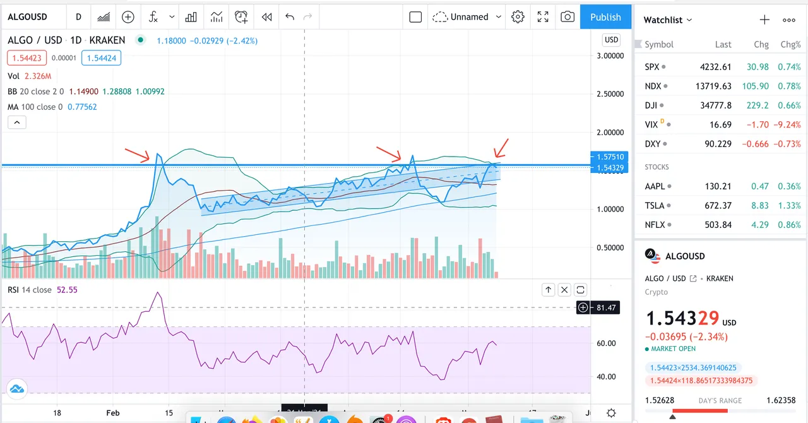Open the fx indicators menu

coord(153,17)
